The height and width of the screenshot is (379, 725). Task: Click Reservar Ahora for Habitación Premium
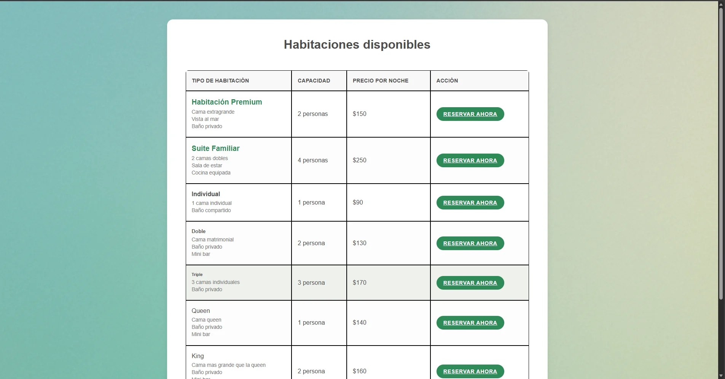[x=470, y=114]
